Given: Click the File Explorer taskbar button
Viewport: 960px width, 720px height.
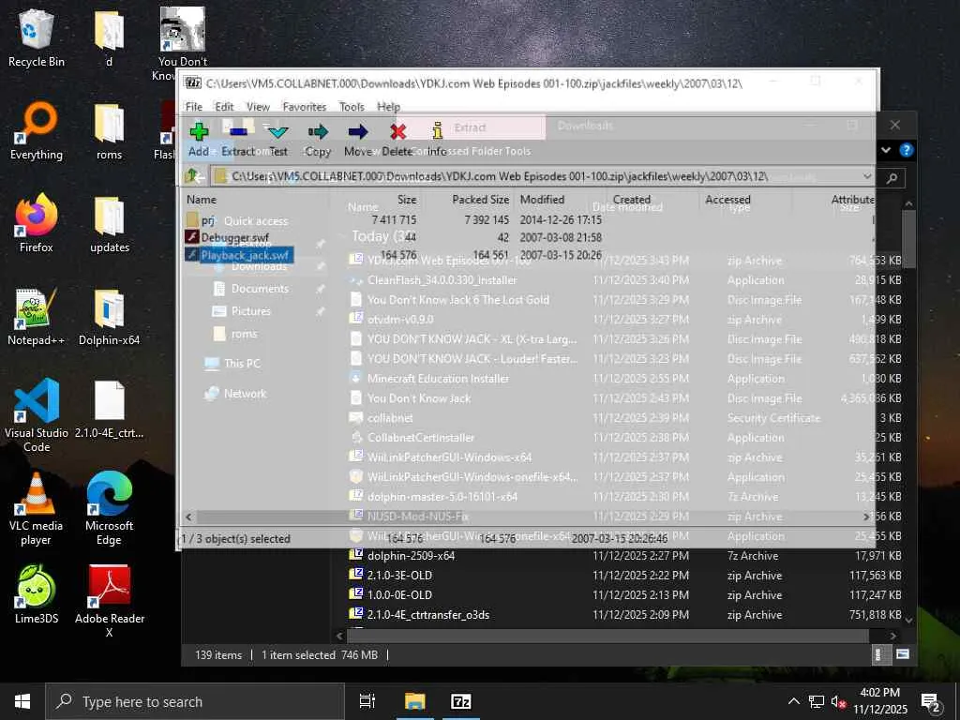Looking at the screenshot, I should pyautogui.click(x=414, y=701).
